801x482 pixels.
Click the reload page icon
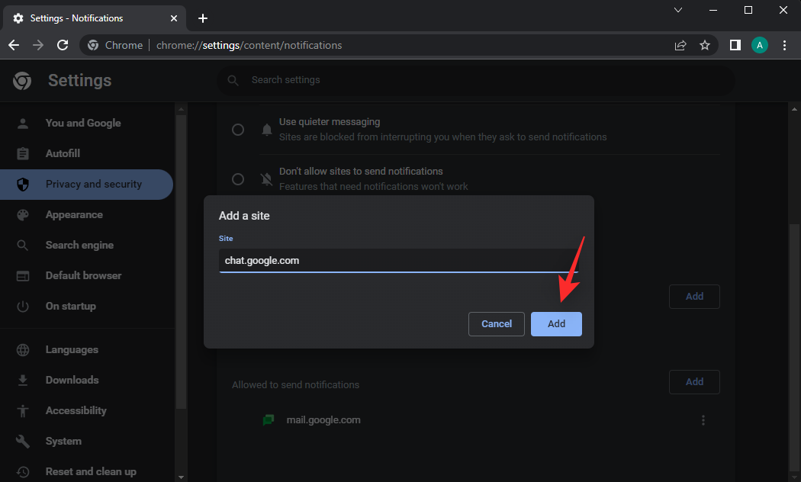coord(63,46)
